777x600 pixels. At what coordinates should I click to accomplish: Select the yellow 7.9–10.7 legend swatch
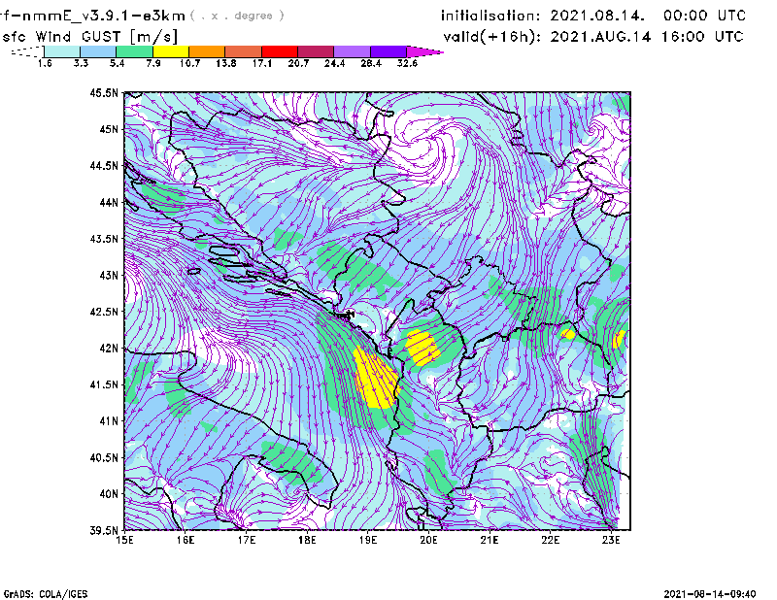pos(171,51)
